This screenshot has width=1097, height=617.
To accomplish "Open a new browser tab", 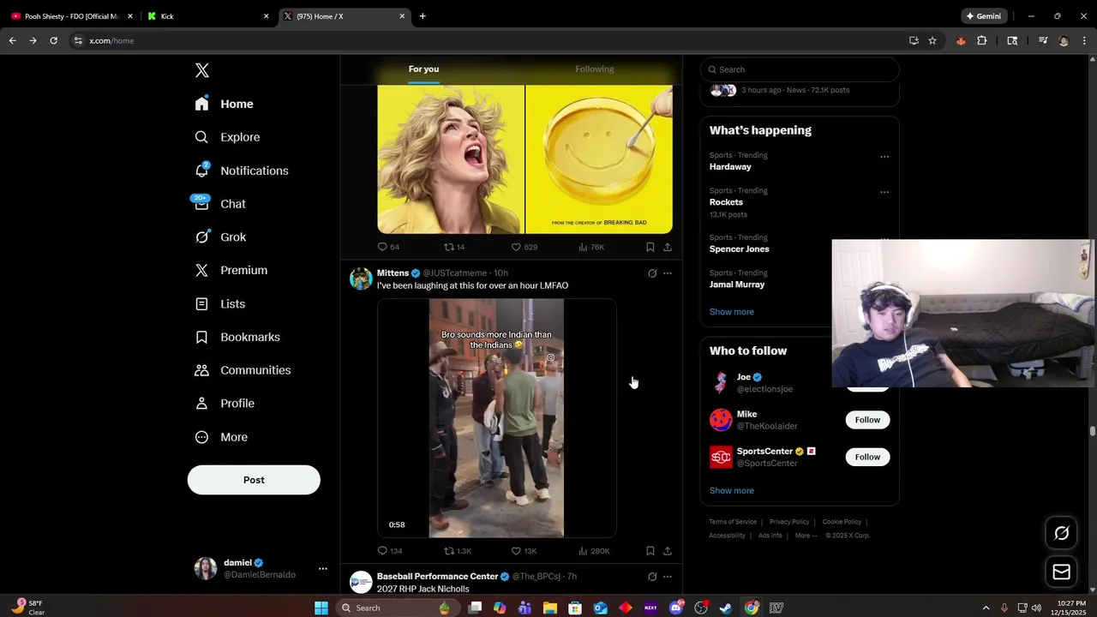I will tap(423, 15).
